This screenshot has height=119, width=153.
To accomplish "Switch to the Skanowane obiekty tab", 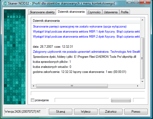I will point(42,12).
